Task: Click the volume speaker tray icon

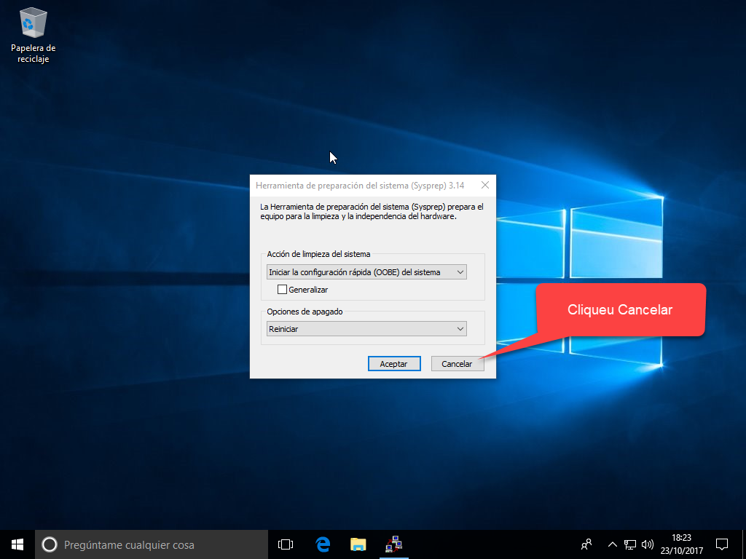Action: tap(647, 544)
